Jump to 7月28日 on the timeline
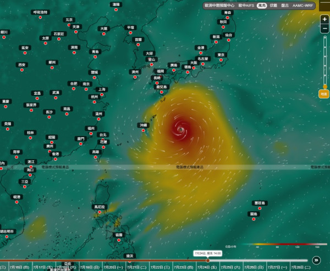The width and height of the screenshot is (330, 271). (x=301, y=267)
